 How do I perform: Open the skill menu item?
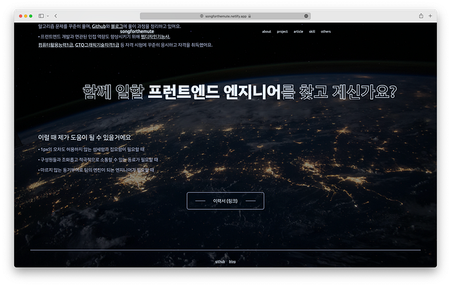[312, 32]
